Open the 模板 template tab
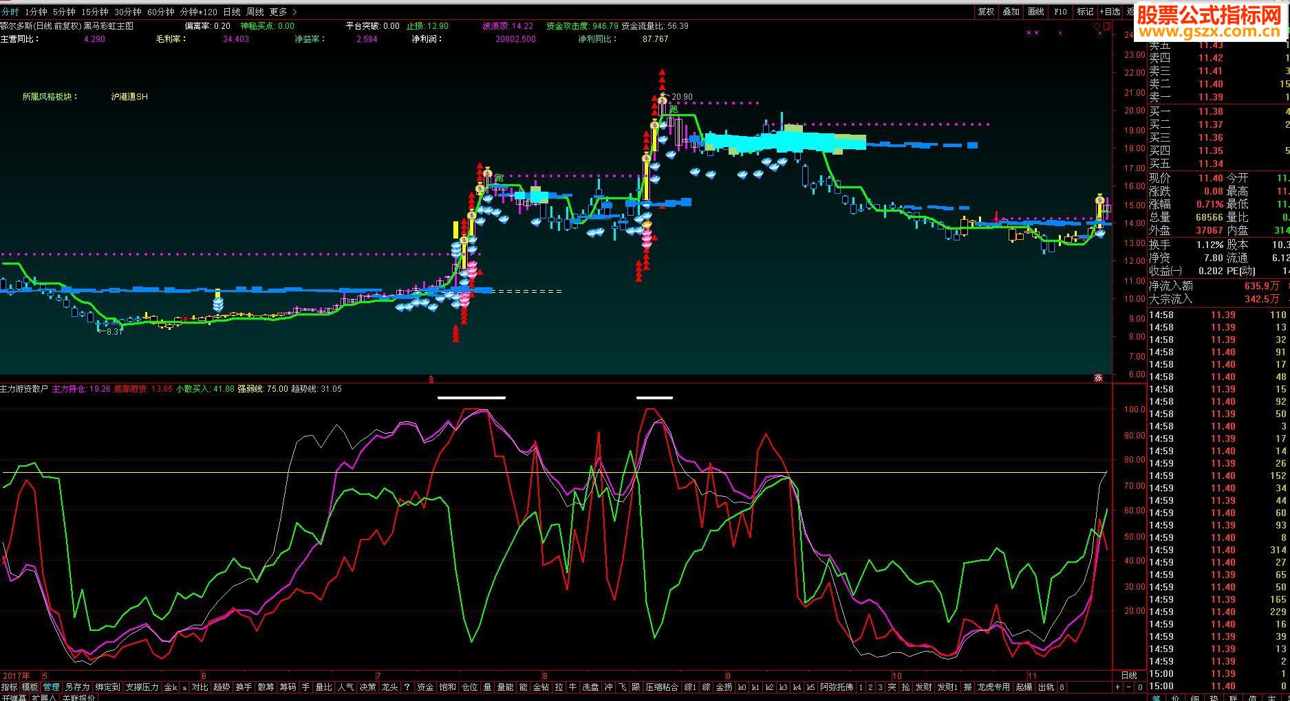Image resolution: width=1290 pixels, height=701 pixels. pyautogui.click(x=30, y=687)
